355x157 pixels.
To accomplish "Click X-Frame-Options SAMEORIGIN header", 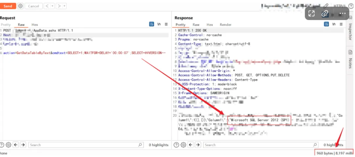I will (x=204, y=93).
